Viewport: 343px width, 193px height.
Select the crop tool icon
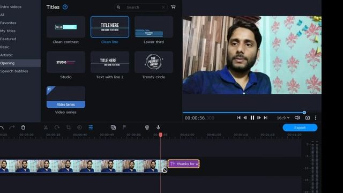[x=68, y=127]
